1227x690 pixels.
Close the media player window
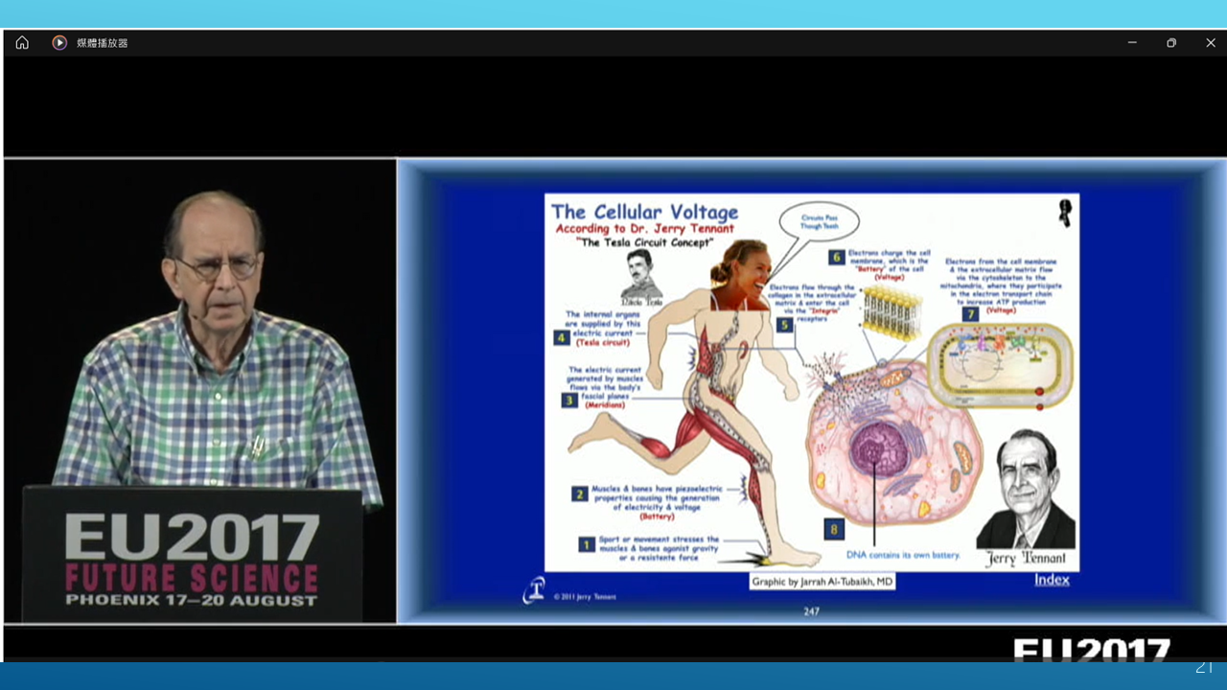pos(1211,42)
